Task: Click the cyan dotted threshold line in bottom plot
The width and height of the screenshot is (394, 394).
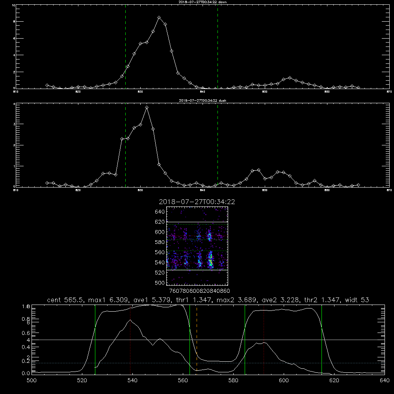Action: pyautogui.click(x=208, y=363)
